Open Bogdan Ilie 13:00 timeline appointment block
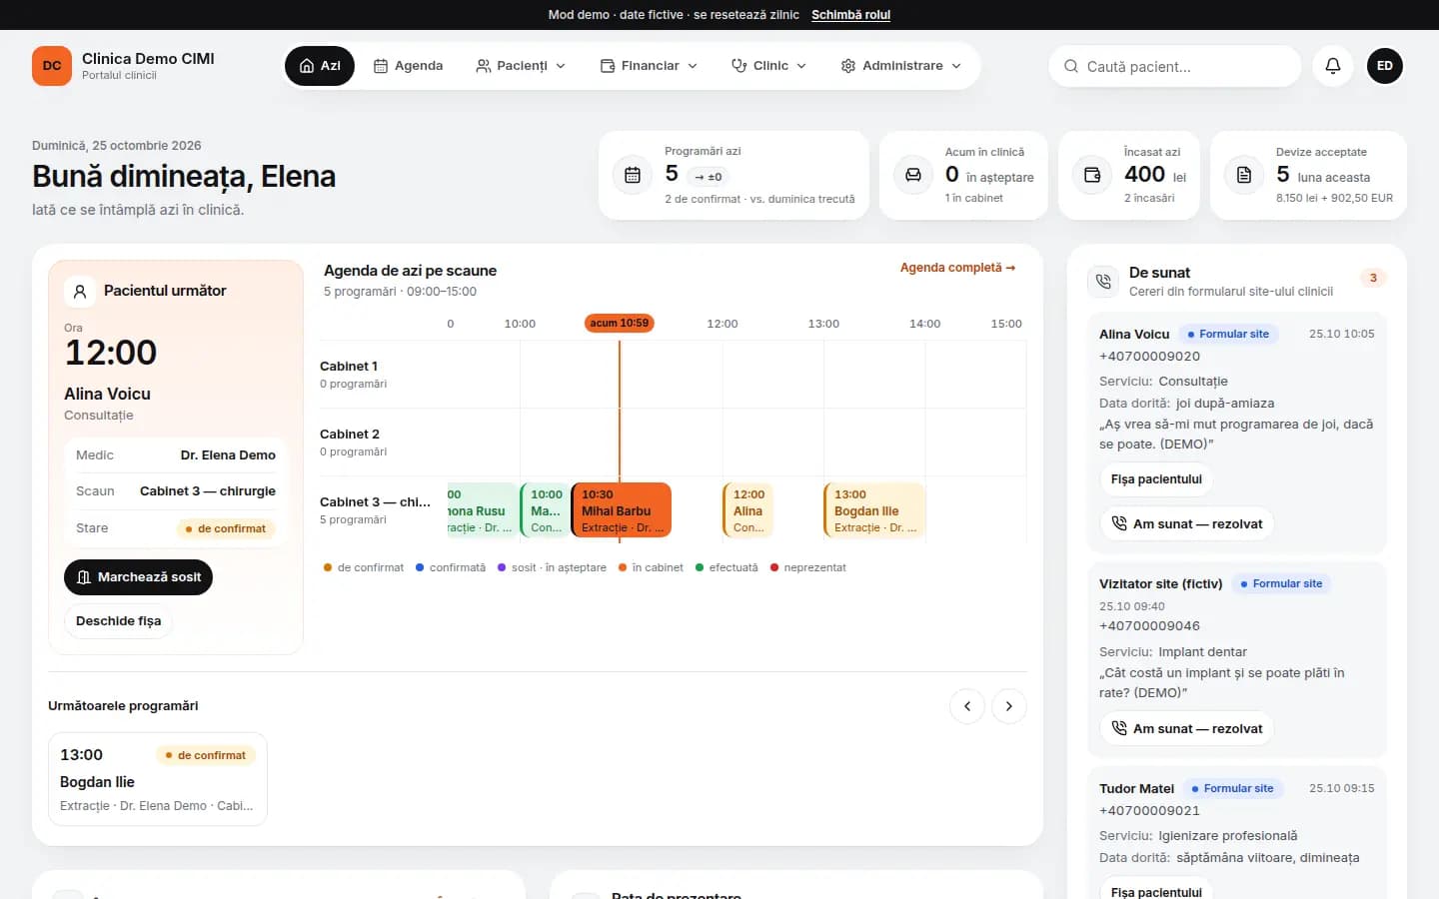The height and width of the screenshot is (899, 1439). pyautogui.click(x=874, y=510)
